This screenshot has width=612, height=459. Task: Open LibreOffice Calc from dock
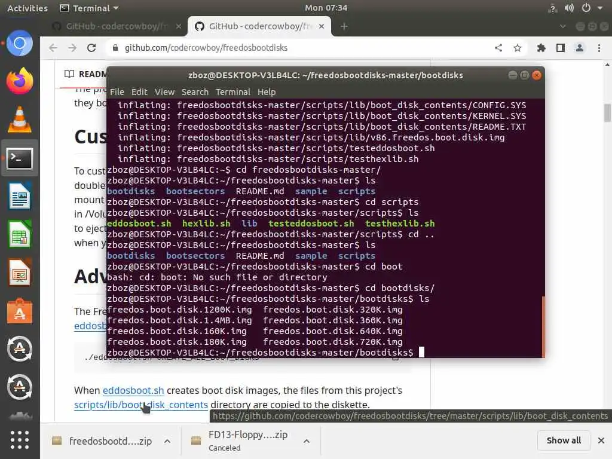pos(20,234)
